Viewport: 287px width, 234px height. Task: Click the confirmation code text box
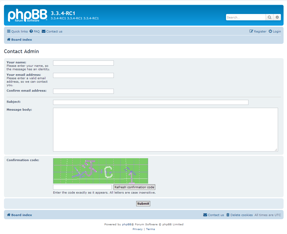[82, 187]
